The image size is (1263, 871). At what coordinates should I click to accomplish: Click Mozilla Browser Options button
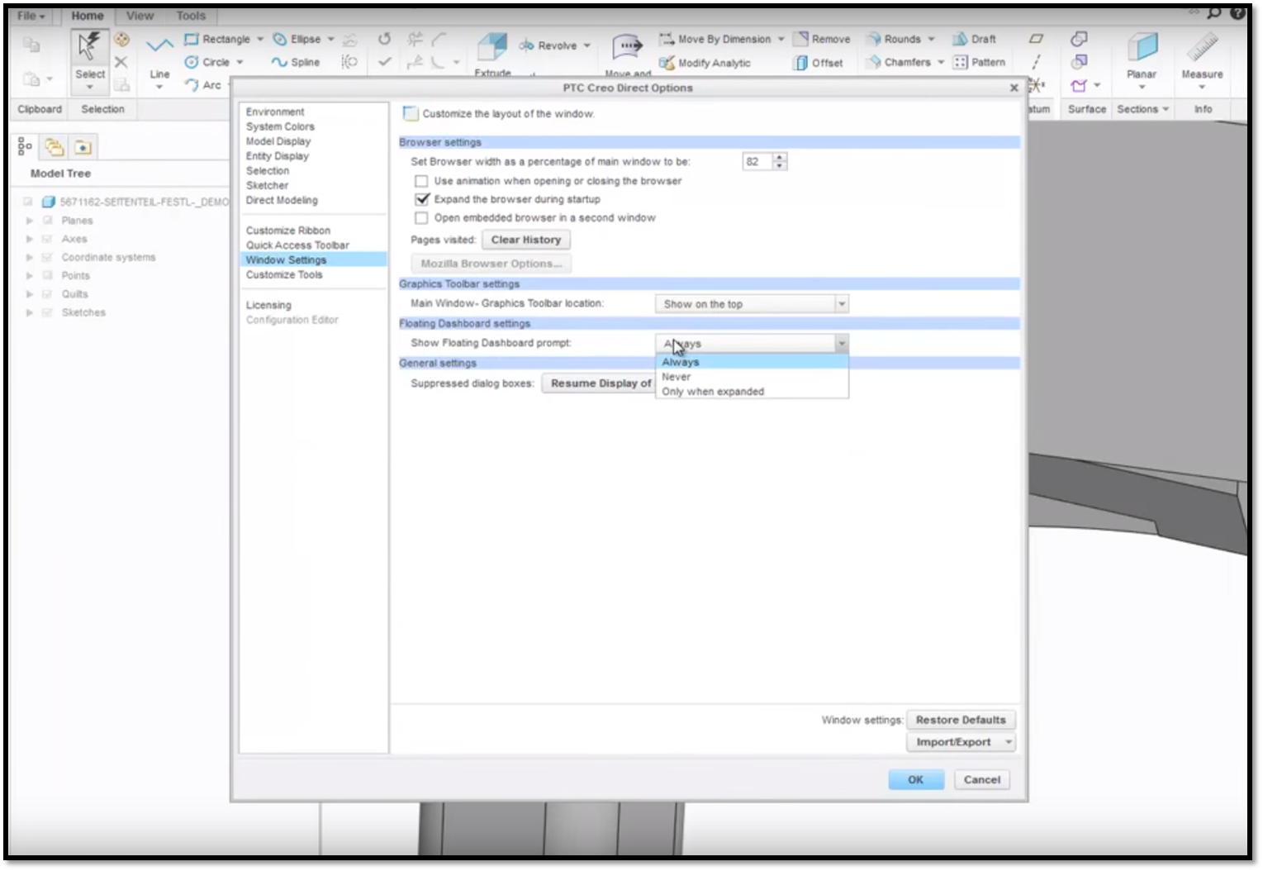click(x=491, y=264)
